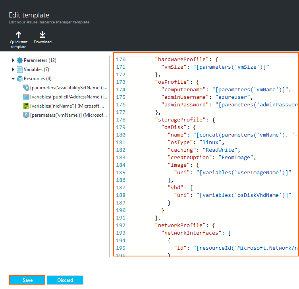Click the "name" concat line 180
The image size is (299, 289).
(x=233, y=135)
